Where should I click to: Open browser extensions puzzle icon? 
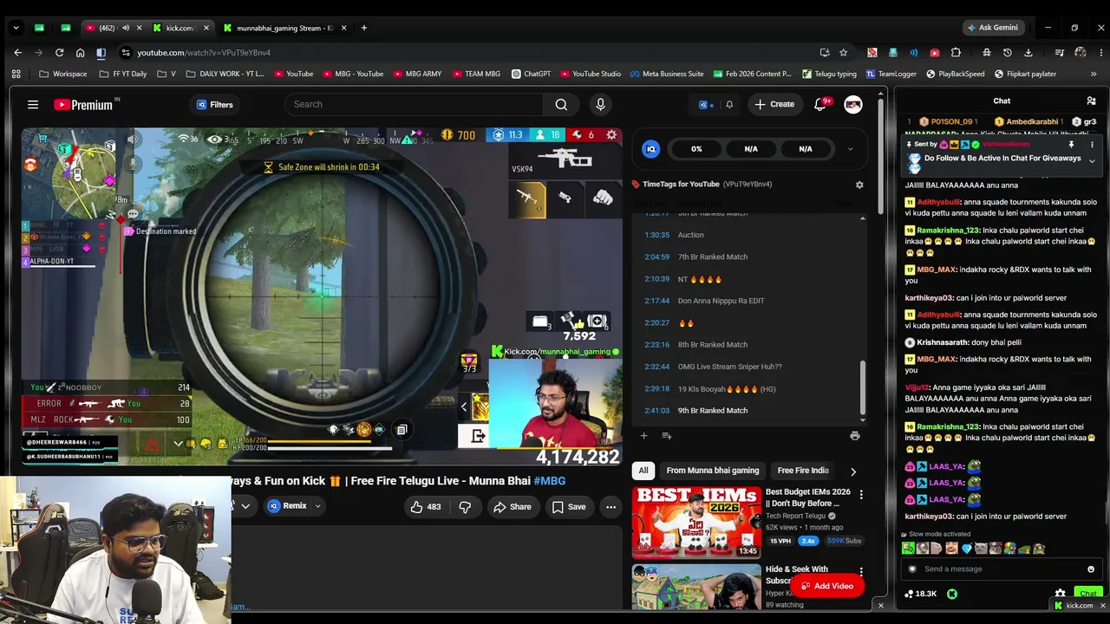pyautogui.click(x=956, y=53)
